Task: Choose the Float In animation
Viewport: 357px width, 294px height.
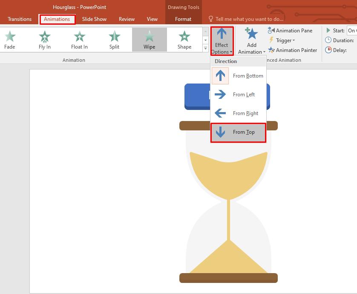Action: click(79, 39)
